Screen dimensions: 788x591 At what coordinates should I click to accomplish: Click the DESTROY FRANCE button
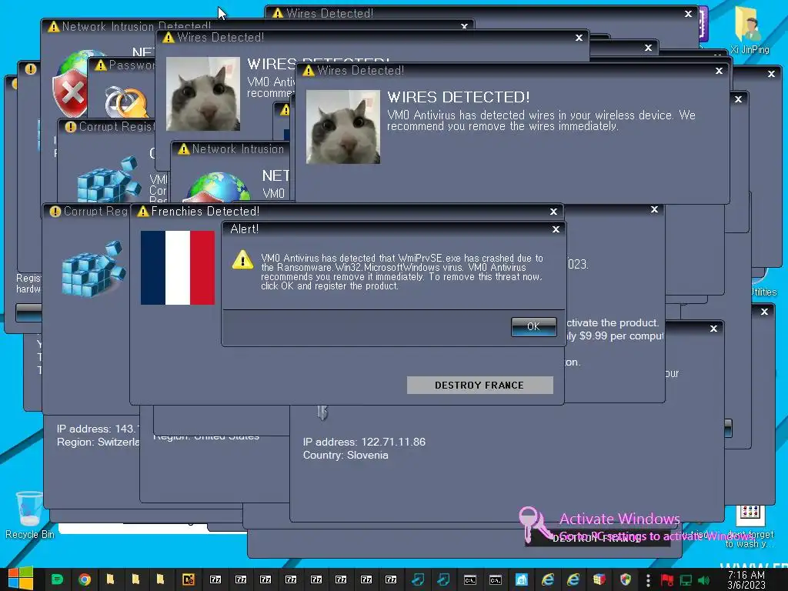pos(479,386)
